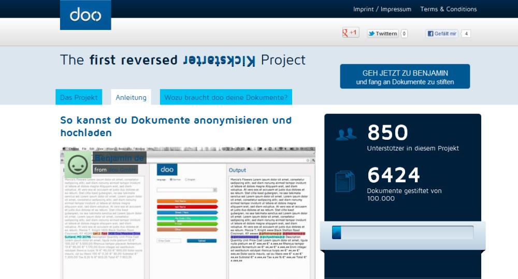518x279 pixels.
Task: Click the doo logo in the header
Action: 85,15
